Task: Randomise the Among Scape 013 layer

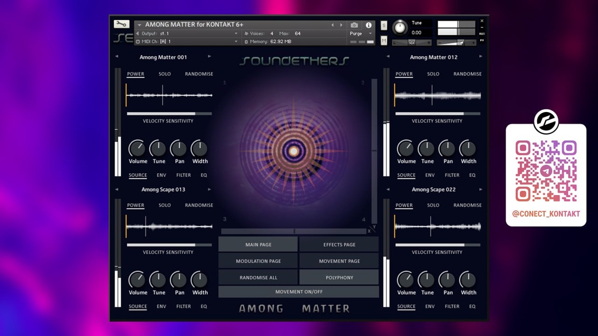Action: tap(199, 205)
